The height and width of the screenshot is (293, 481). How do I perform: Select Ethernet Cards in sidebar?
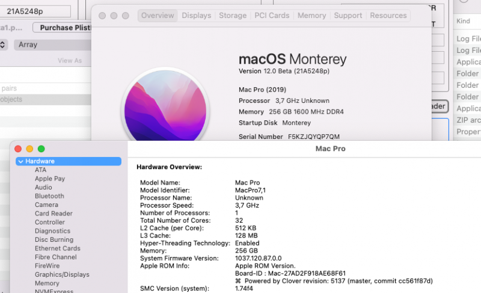[x=57, y=248]
